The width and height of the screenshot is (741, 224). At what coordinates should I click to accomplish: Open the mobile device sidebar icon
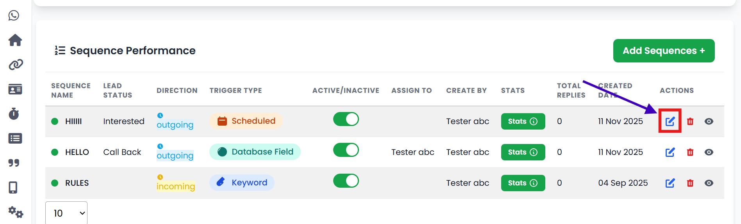coord(13,188)
